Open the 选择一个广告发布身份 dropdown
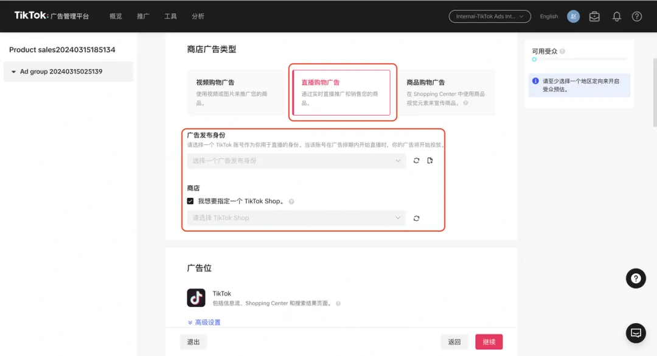657x356 pixels. (296, 161)
